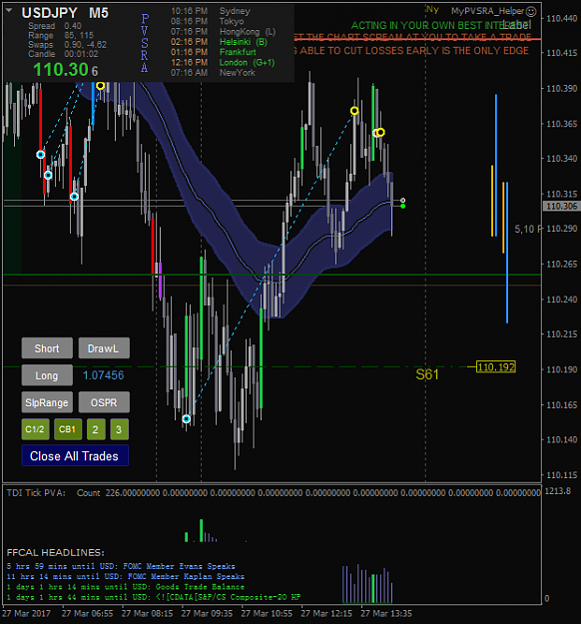Click the Range 85, 115 readout
The image size is (581, 624).
tap(61, 35)
